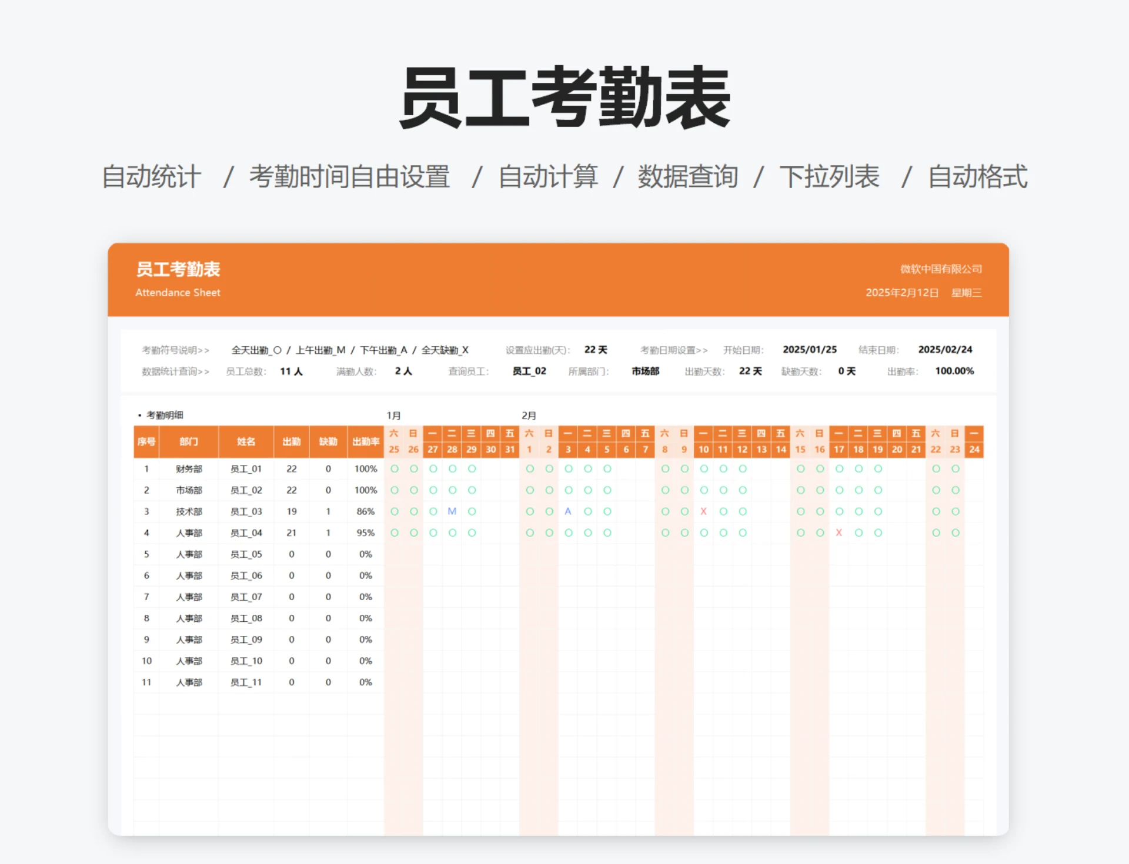
Task: Open the 所属部门 dropdown showing 市场部
Action: pos(644,371)
